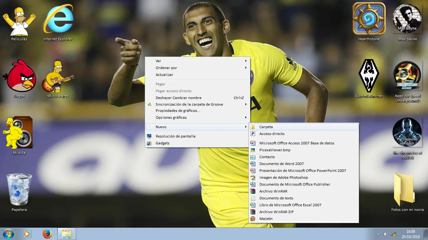Expand the Opciones gráficas submenu

(197, 117)
